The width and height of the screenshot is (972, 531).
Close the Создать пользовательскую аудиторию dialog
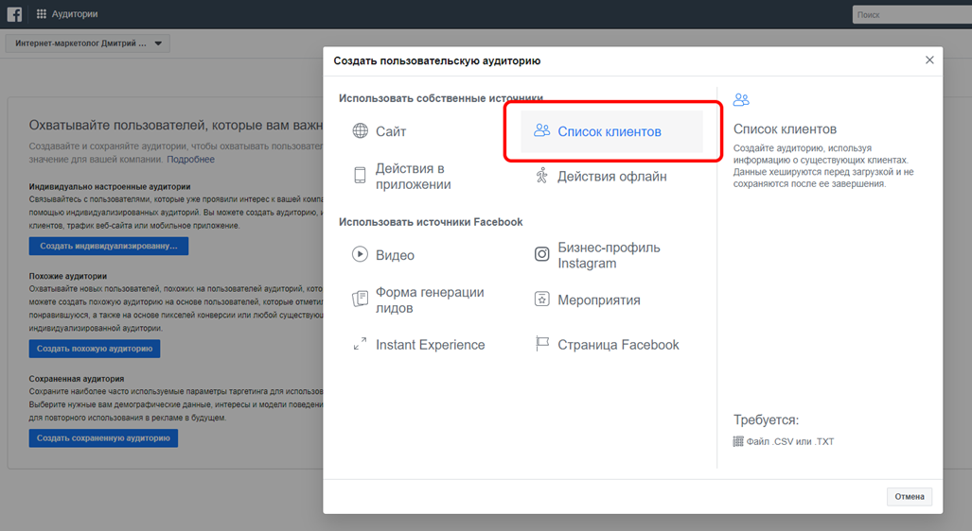929,60
